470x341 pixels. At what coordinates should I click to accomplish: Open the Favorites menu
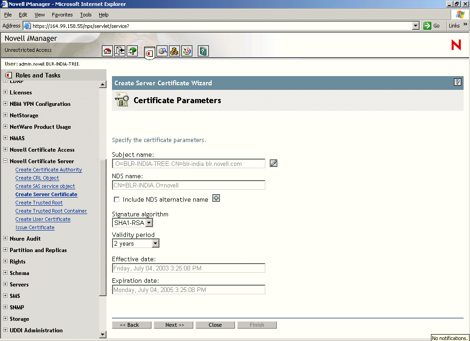(x=62, y=15)
